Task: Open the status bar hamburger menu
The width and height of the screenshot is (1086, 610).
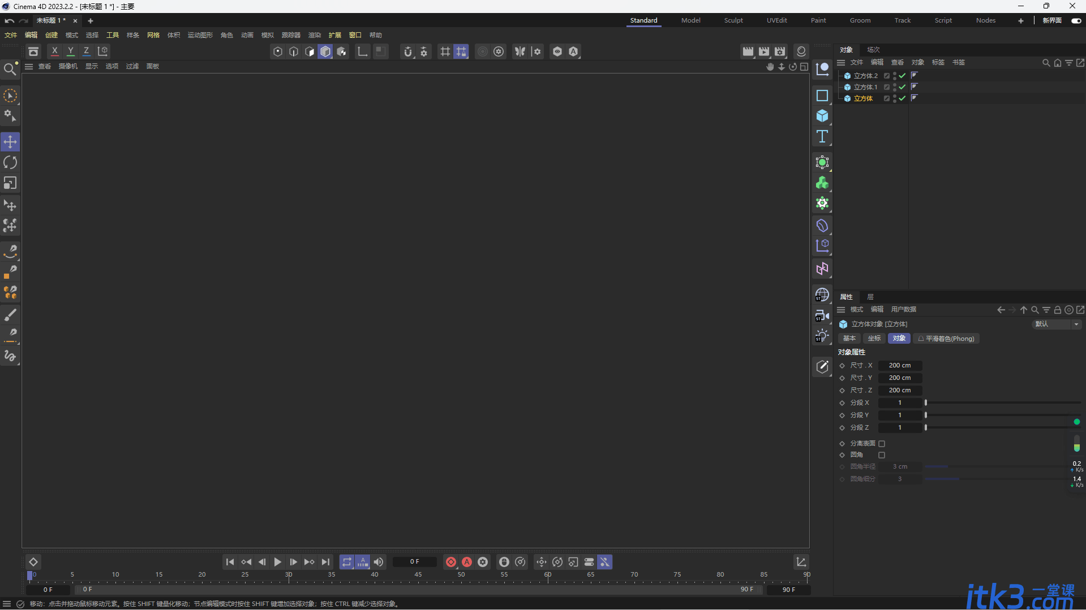Action: [x=7, y=604]
